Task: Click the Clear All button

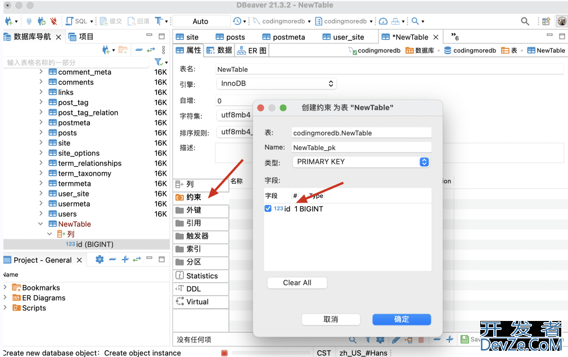Action: pos(297,283)
